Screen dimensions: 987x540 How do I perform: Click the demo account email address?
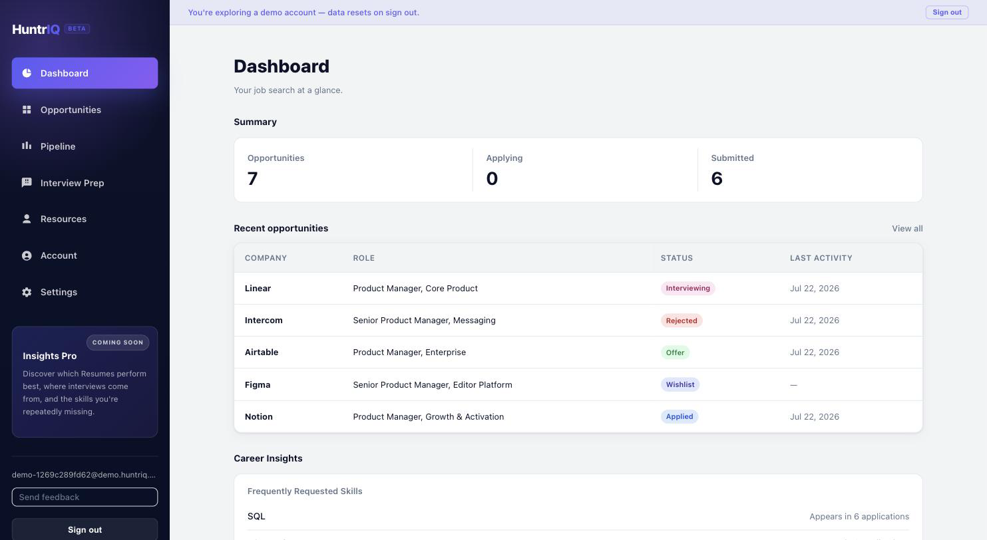point(84,475)
